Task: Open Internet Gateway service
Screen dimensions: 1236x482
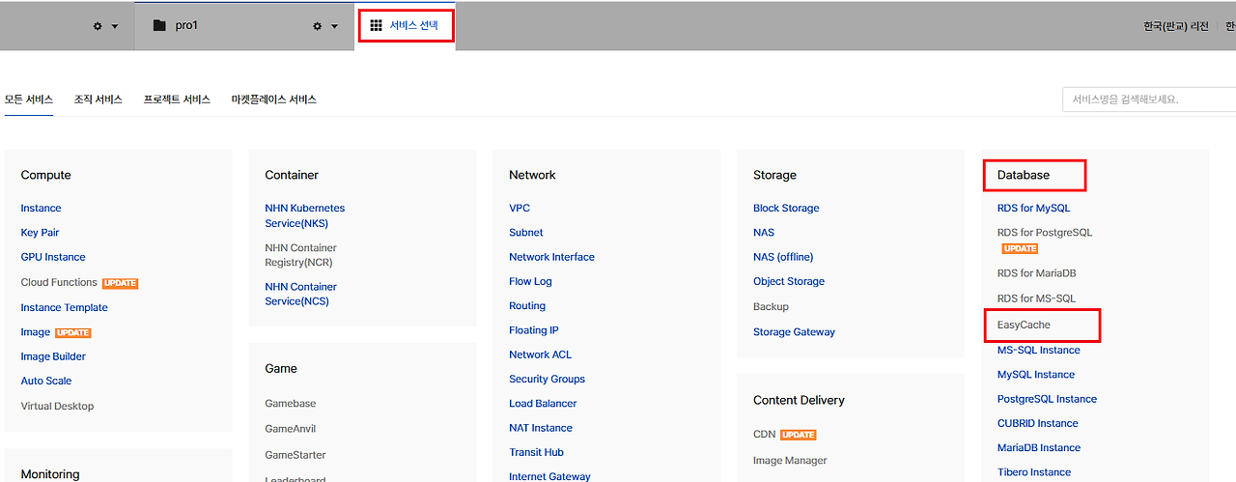Action: click(549, 476)
